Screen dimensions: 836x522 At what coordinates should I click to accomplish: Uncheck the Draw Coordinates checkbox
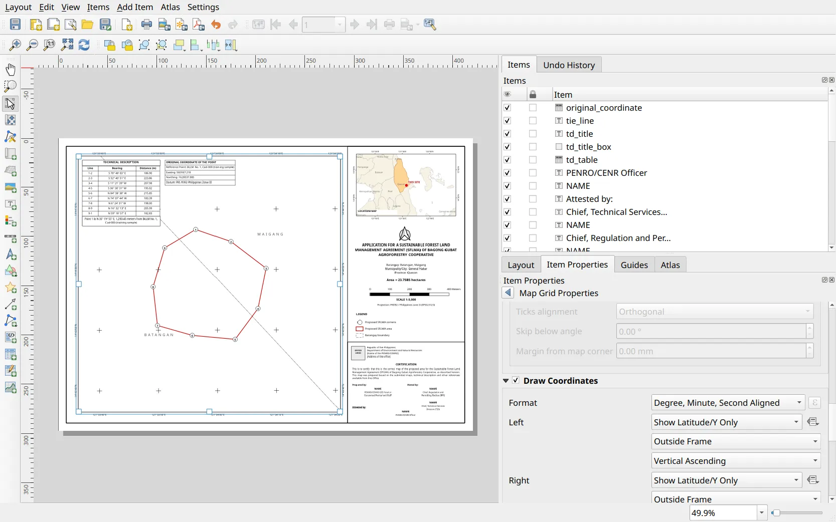point(516,380)
